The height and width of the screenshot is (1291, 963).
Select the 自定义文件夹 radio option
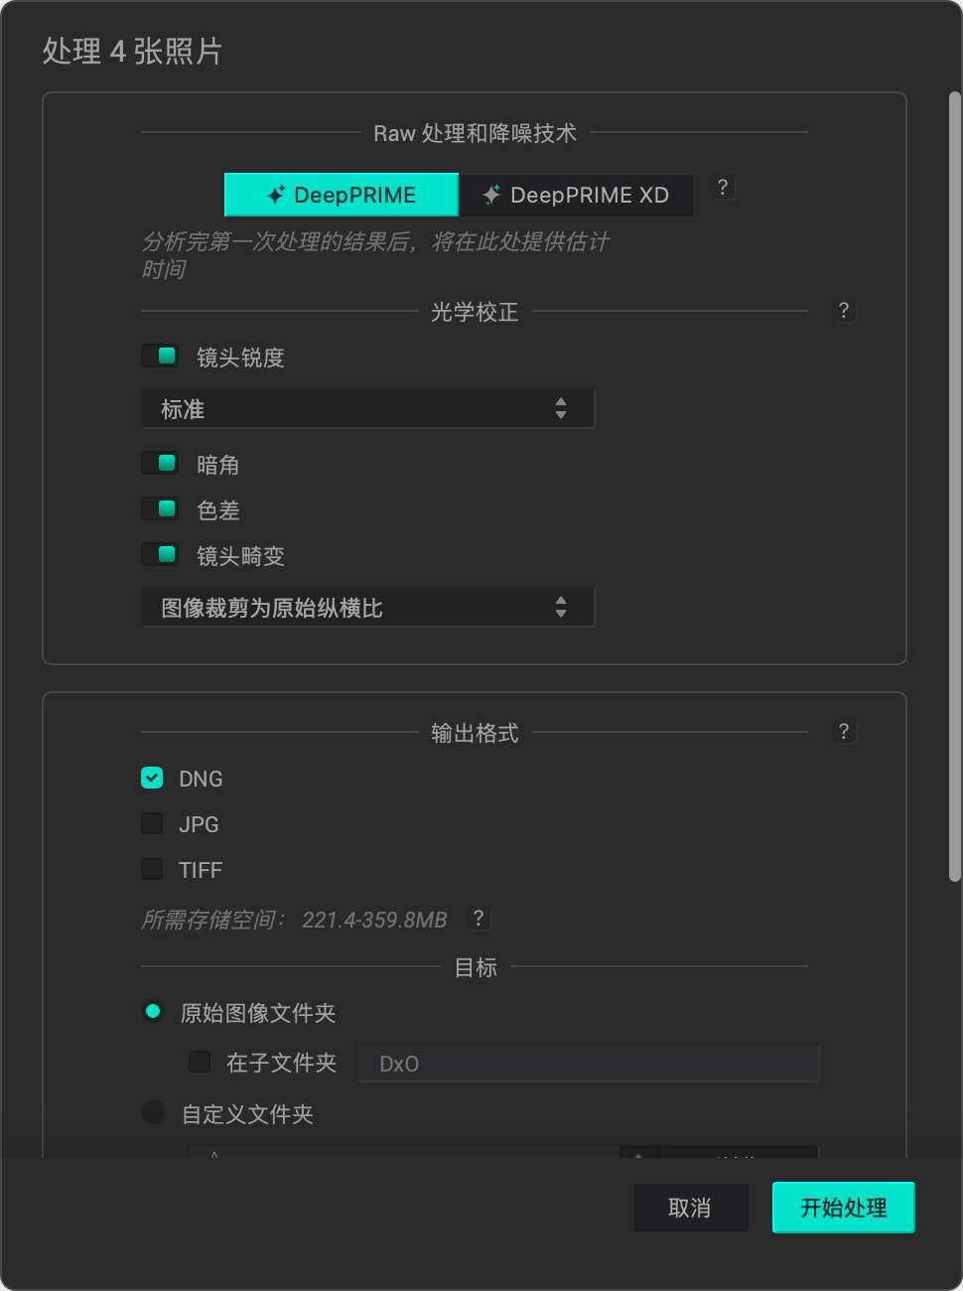[x=153, y=1113]
